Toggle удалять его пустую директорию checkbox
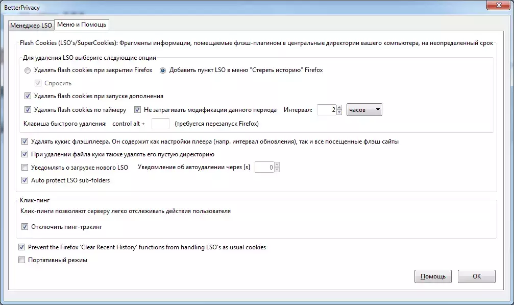 click(x=25, y=154)
